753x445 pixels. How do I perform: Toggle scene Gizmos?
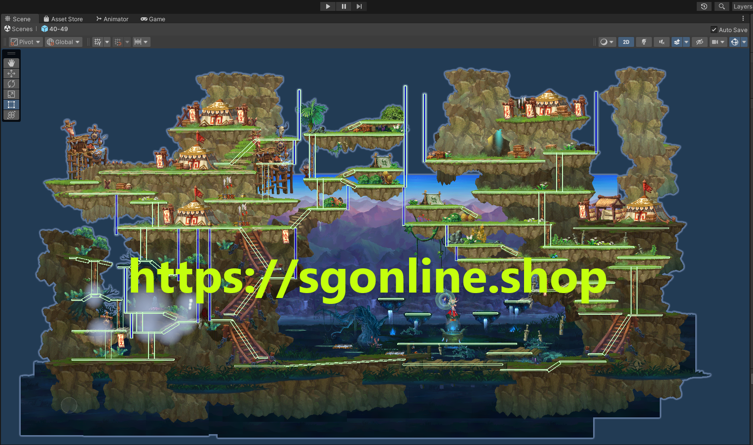735,42
